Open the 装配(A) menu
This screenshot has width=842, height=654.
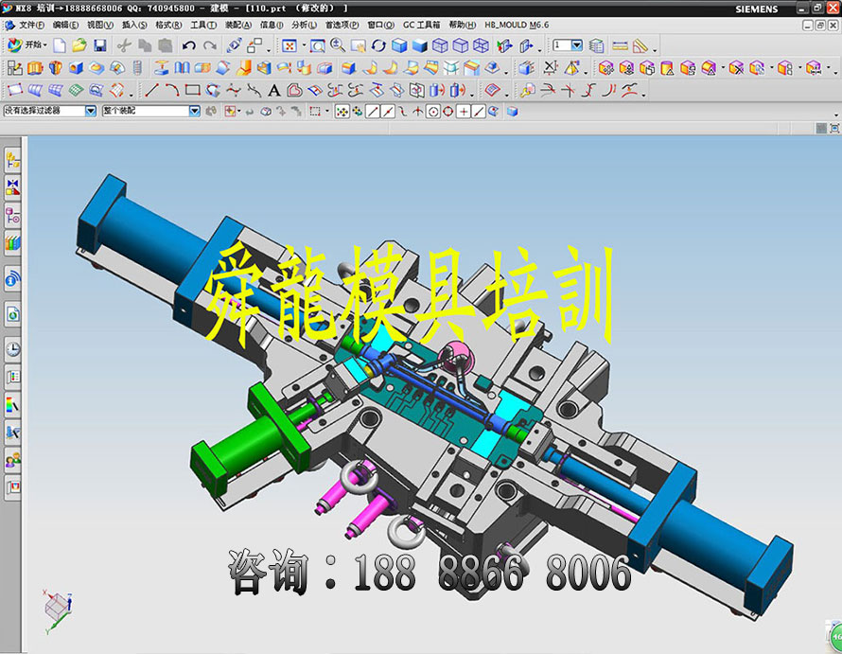237,25
